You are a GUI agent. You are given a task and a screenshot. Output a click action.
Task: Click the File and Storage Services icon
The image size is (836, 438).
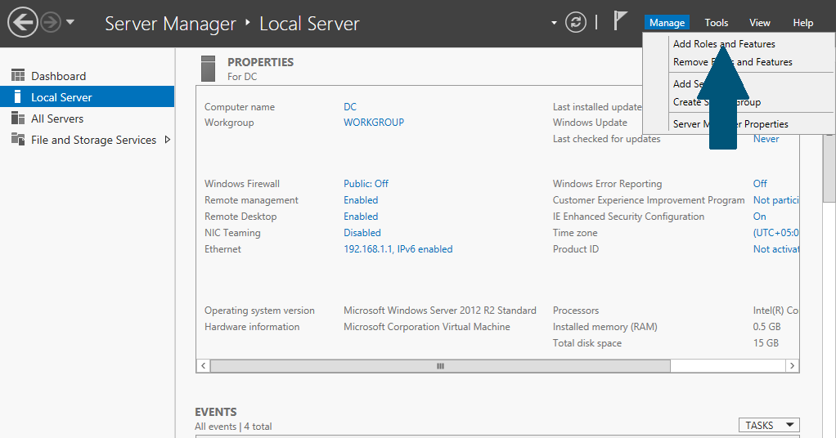point(17,140)
